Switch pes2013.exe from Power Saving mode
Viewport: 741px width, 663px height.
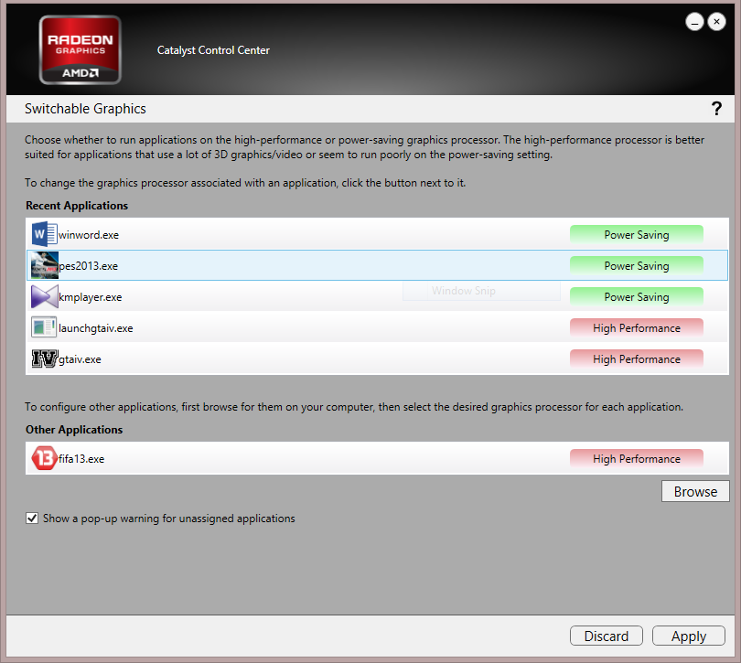pyautogui.click(x=636, y=266)
